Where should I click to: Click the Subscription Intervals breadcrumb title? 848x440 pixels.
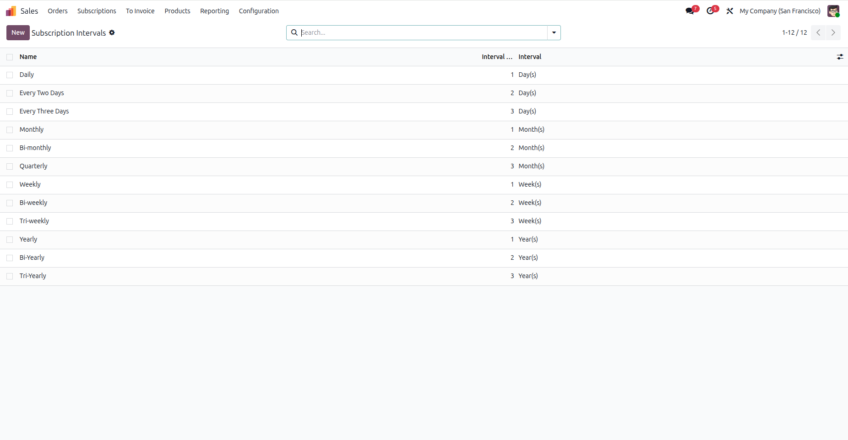point(69,33)
